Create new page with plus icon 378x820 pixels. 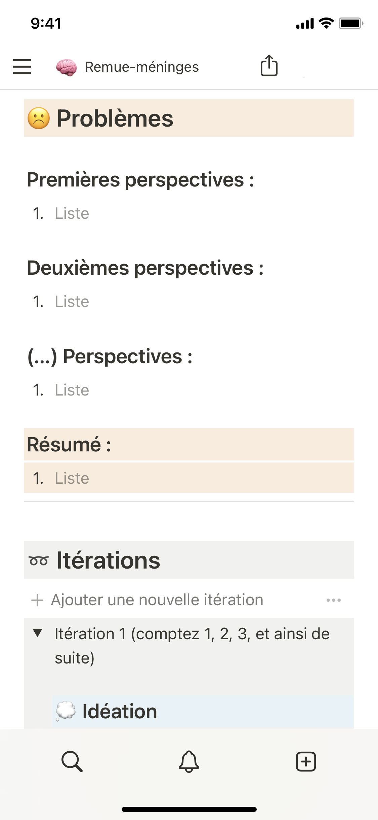point(306,761)
